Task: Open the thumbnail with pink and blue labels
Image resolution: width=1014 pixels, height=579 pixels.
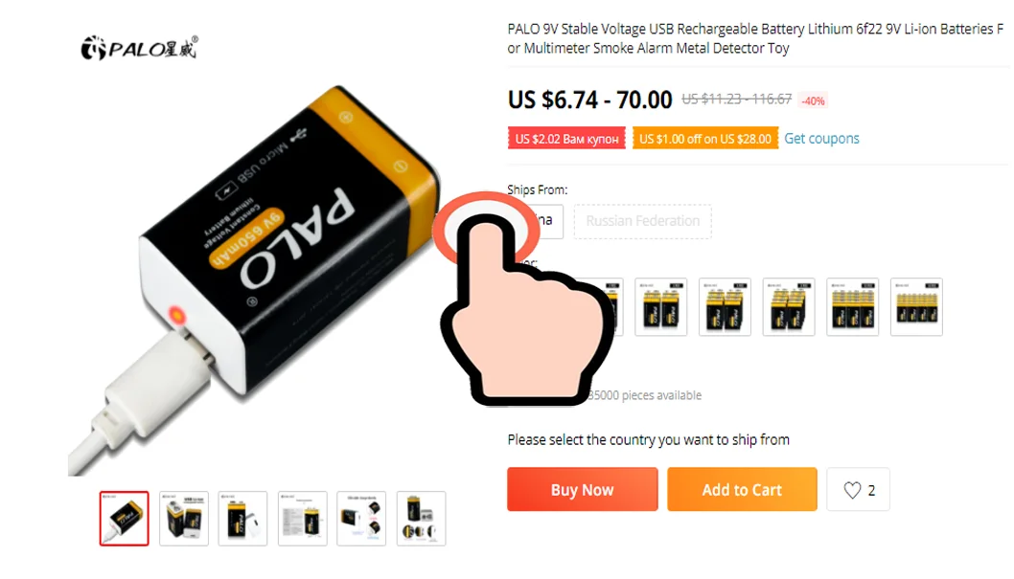Action: click(x=361, y=519)
